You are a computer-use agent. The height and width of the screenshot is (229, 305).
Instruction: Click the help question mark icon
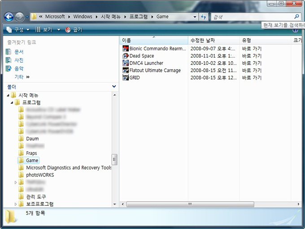coord(295,31)
